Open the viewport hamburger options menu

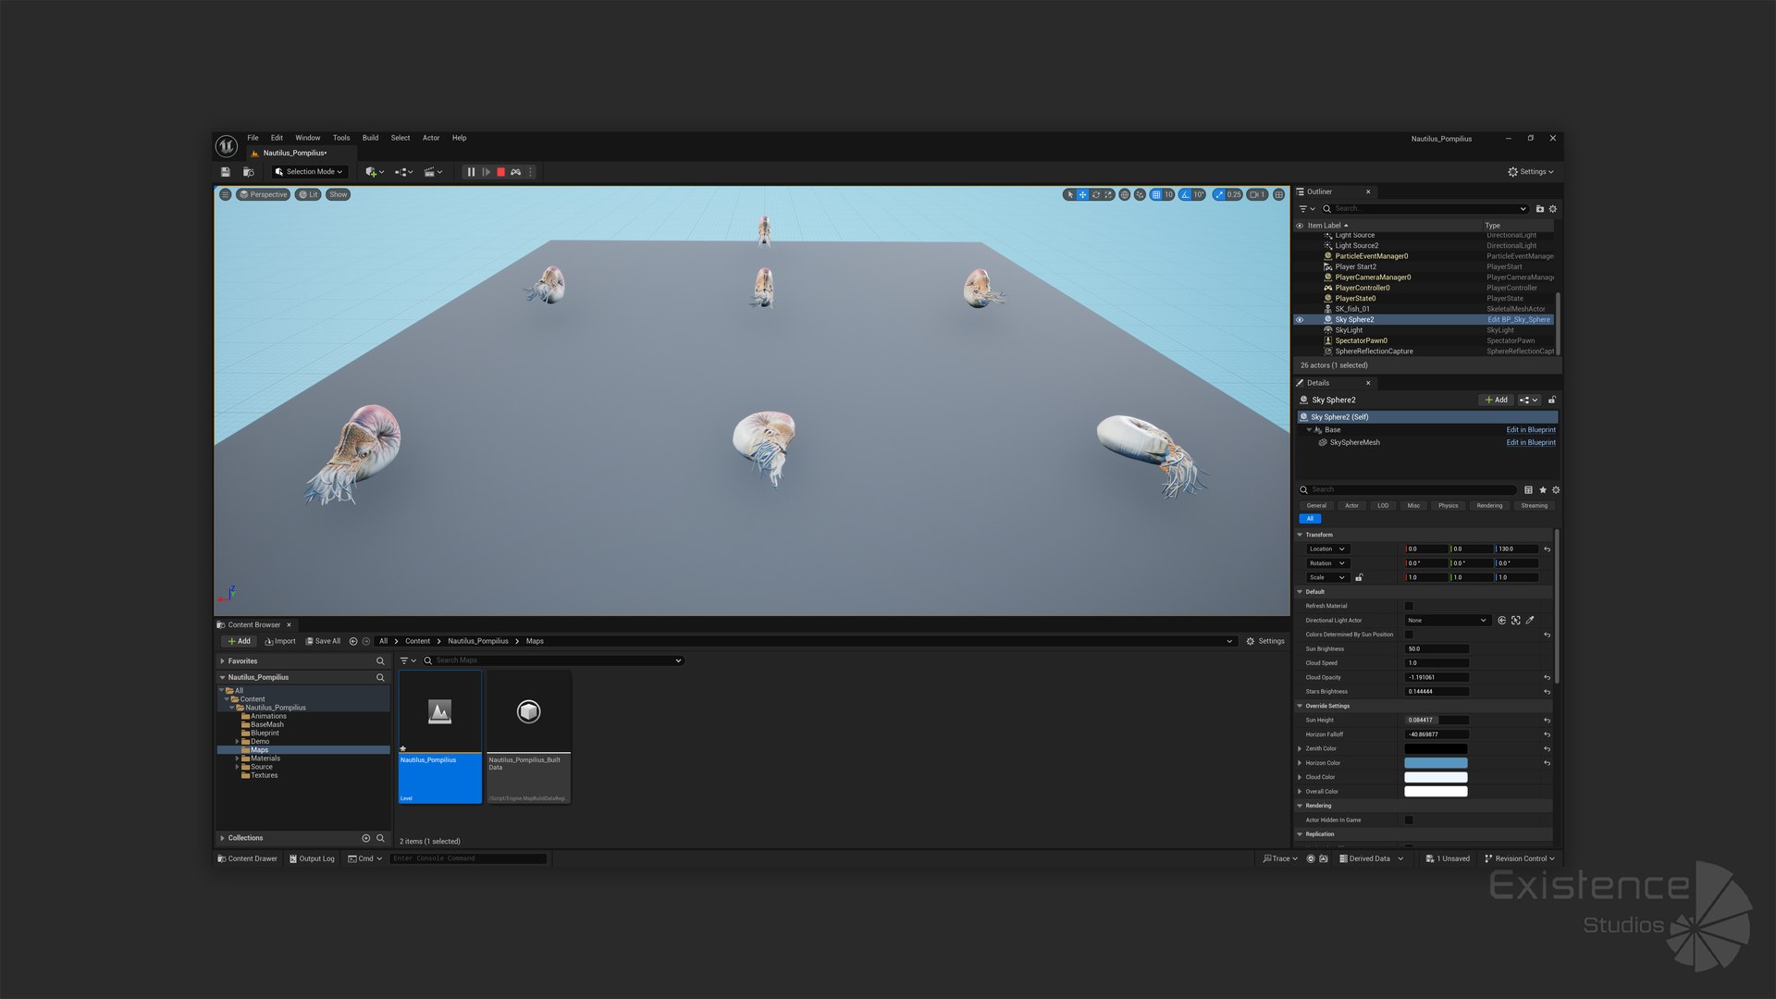(x=225, y=195)
